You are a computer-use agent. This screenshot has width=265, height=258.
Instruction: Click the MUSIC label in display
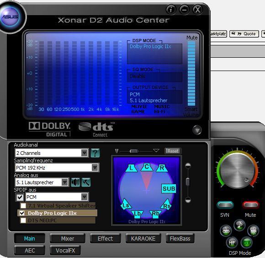pos(162,107)
